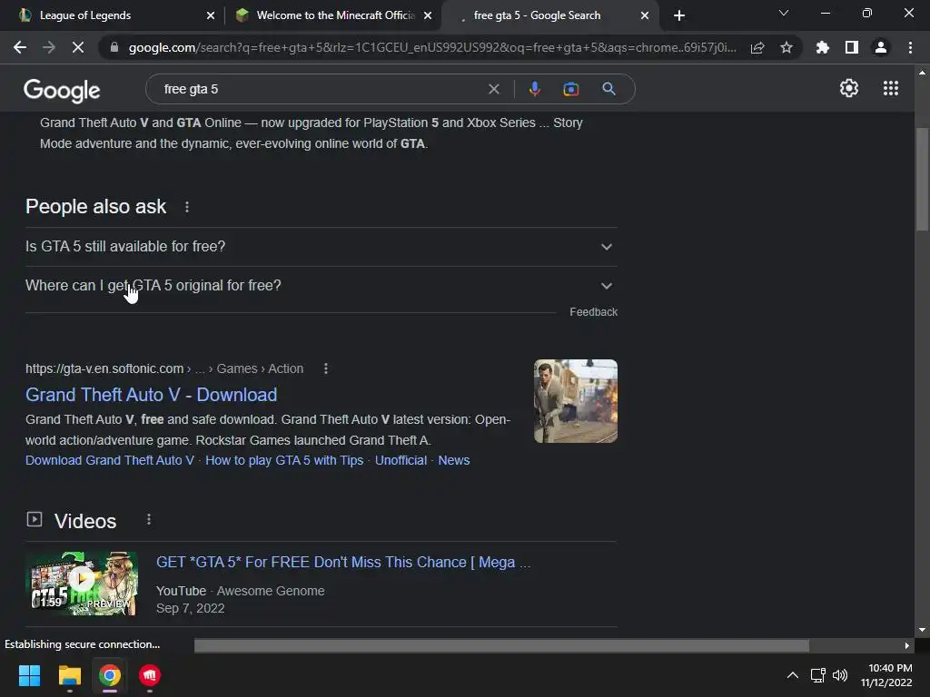930x697 pixels.
Task: Click the Chrome taskbar icon
Action: 110,675
